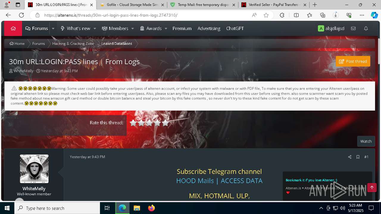Click the Watch button
This screenshot has height=214, width=381.
point(366,141)
